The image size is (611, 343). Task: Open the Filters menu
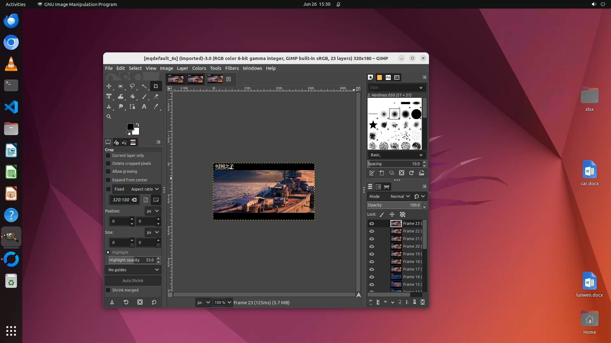232,68
